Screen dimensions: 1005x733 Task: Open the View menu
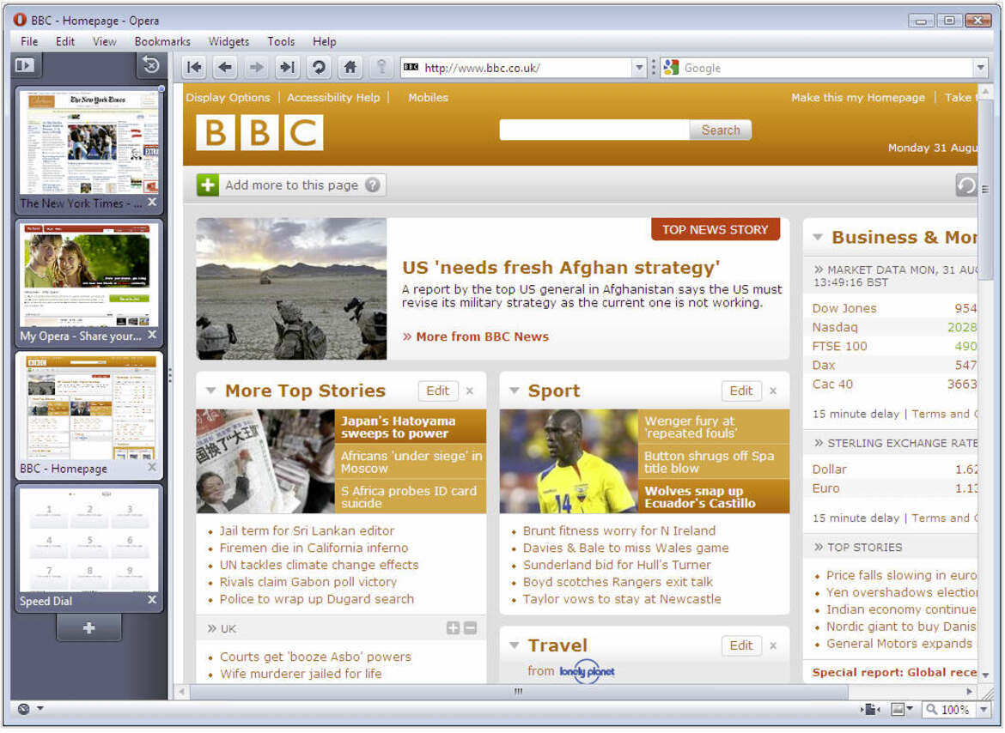tap(104, 41)
